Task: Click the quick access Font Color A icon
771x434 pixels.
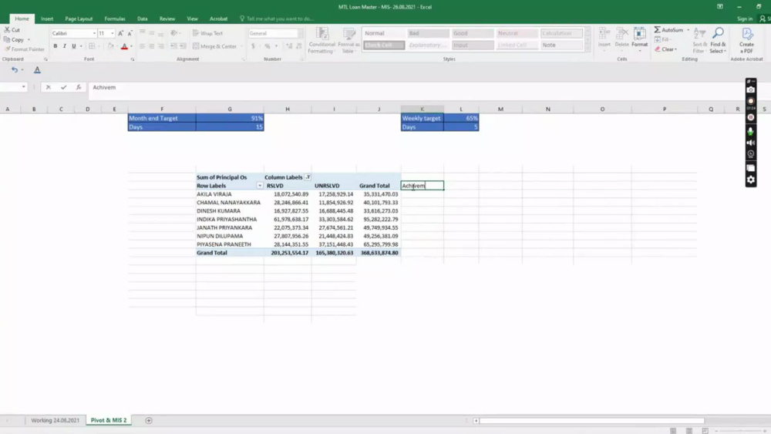Action: click(x=37, y=70)
